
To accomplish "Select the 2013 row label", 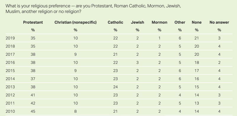I will click(x=10, y=87).
